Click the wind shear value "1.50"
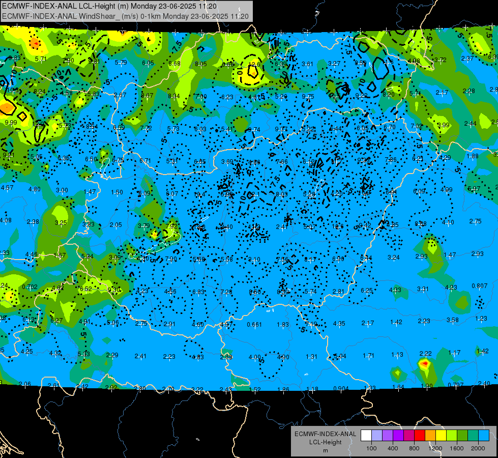Viewport: 498px width, 458px height. click(117, 192)
